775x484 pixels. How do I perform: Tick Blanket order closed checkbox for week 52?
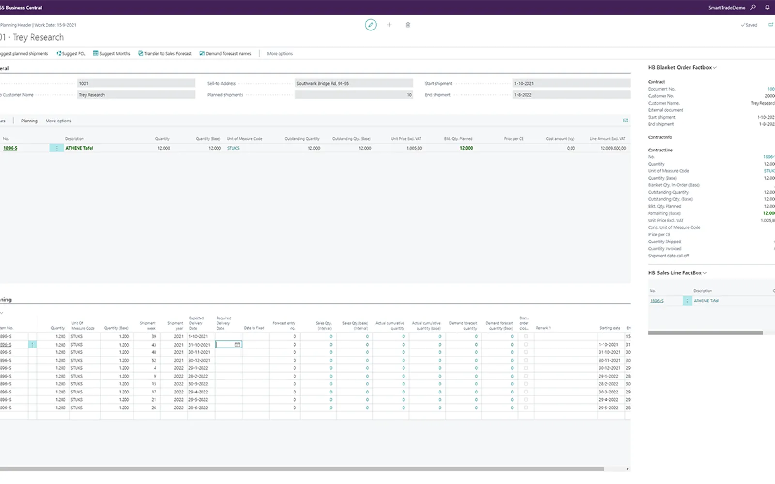(526, 360)
